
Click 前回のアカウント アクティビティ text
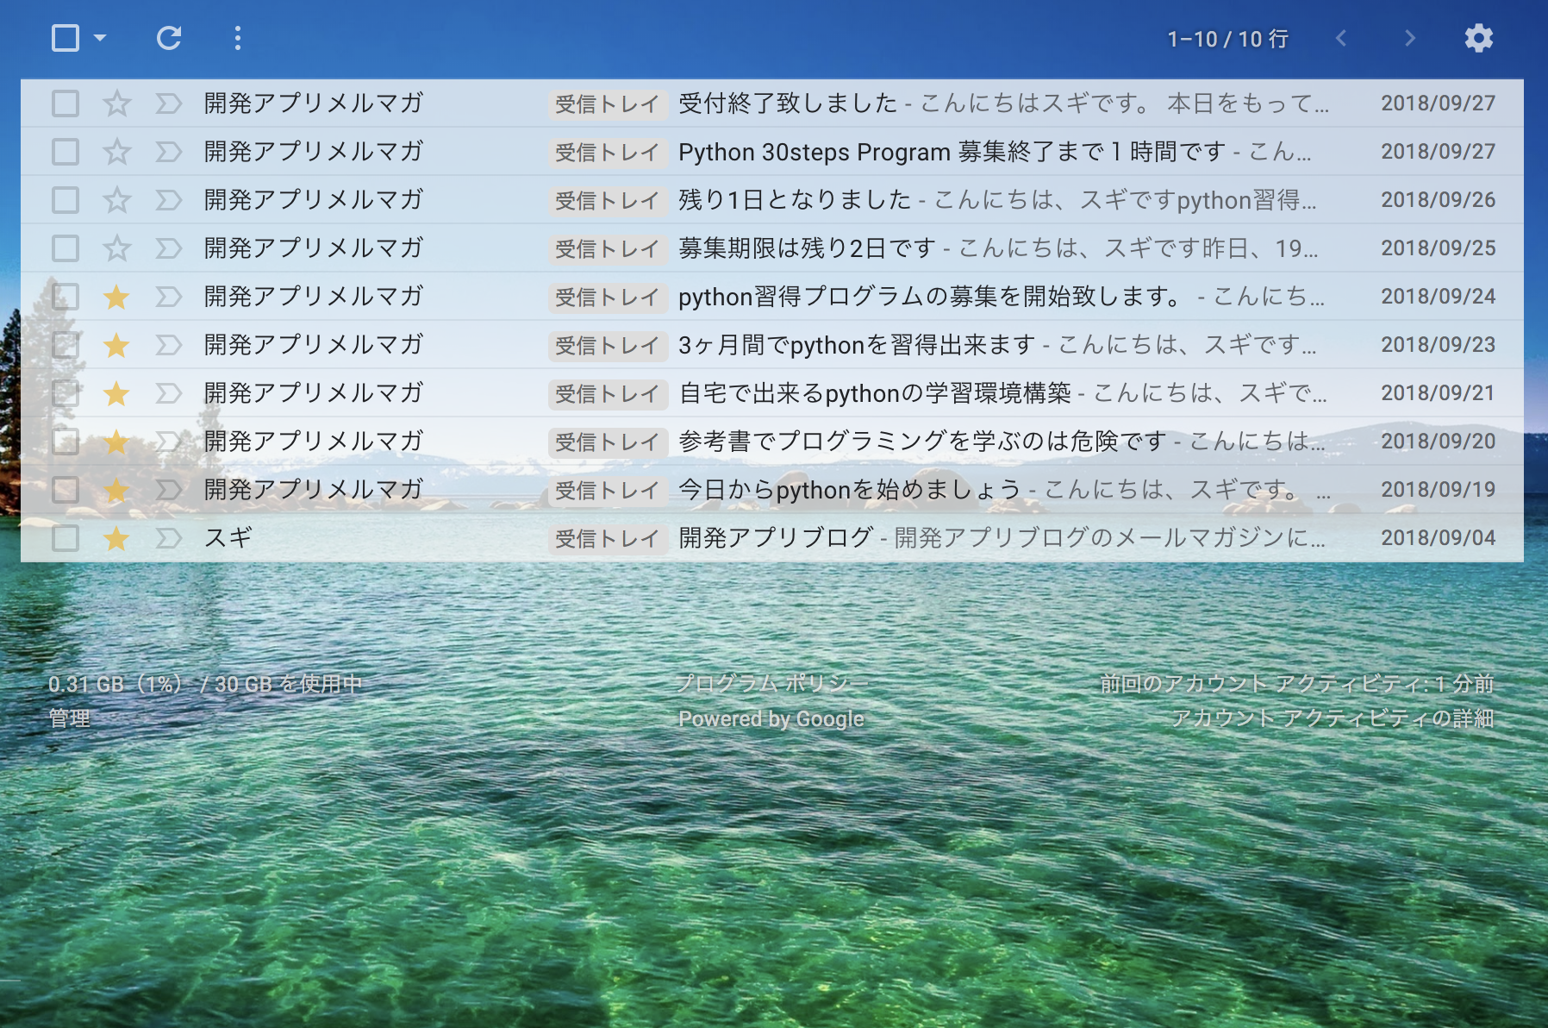1296,684
